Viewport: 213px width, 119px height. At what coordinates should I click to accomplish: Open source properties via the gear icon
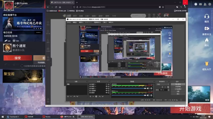click(96, 97)
